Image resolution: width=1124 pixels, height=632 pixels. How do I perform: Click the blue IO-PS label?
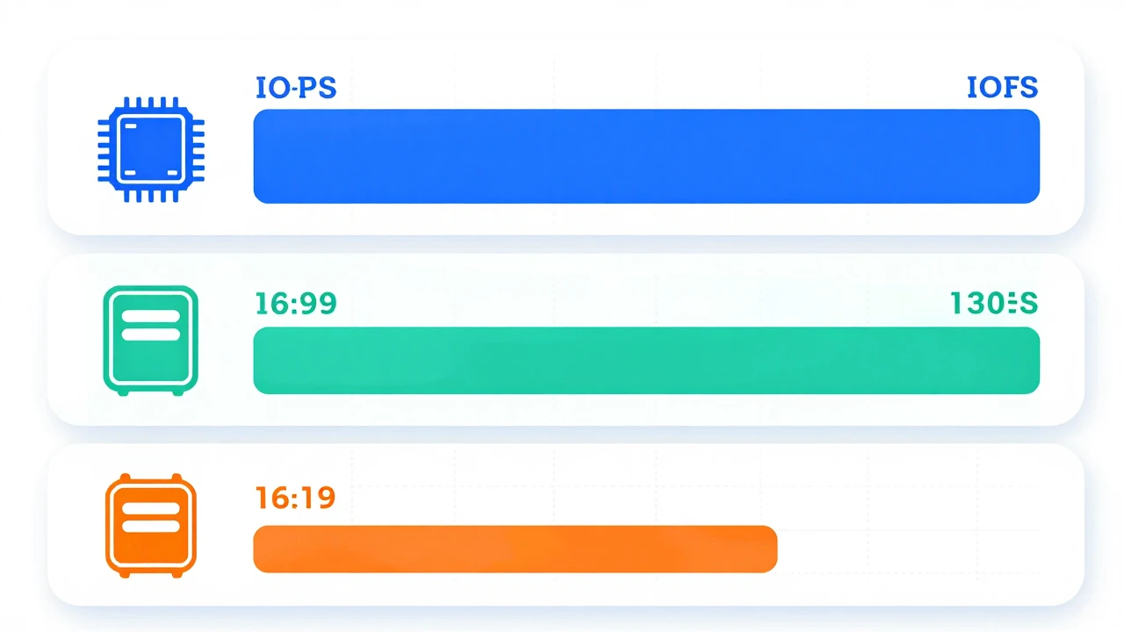tap(295, 88)
